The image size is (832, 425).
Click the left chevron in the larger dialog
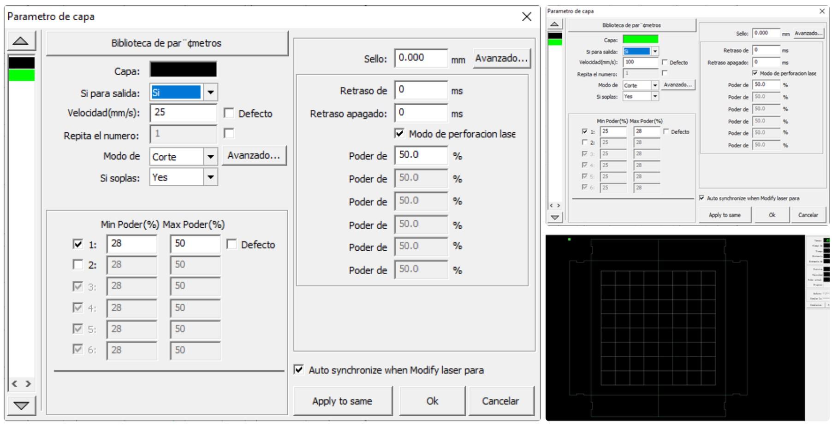click(15, 384)
